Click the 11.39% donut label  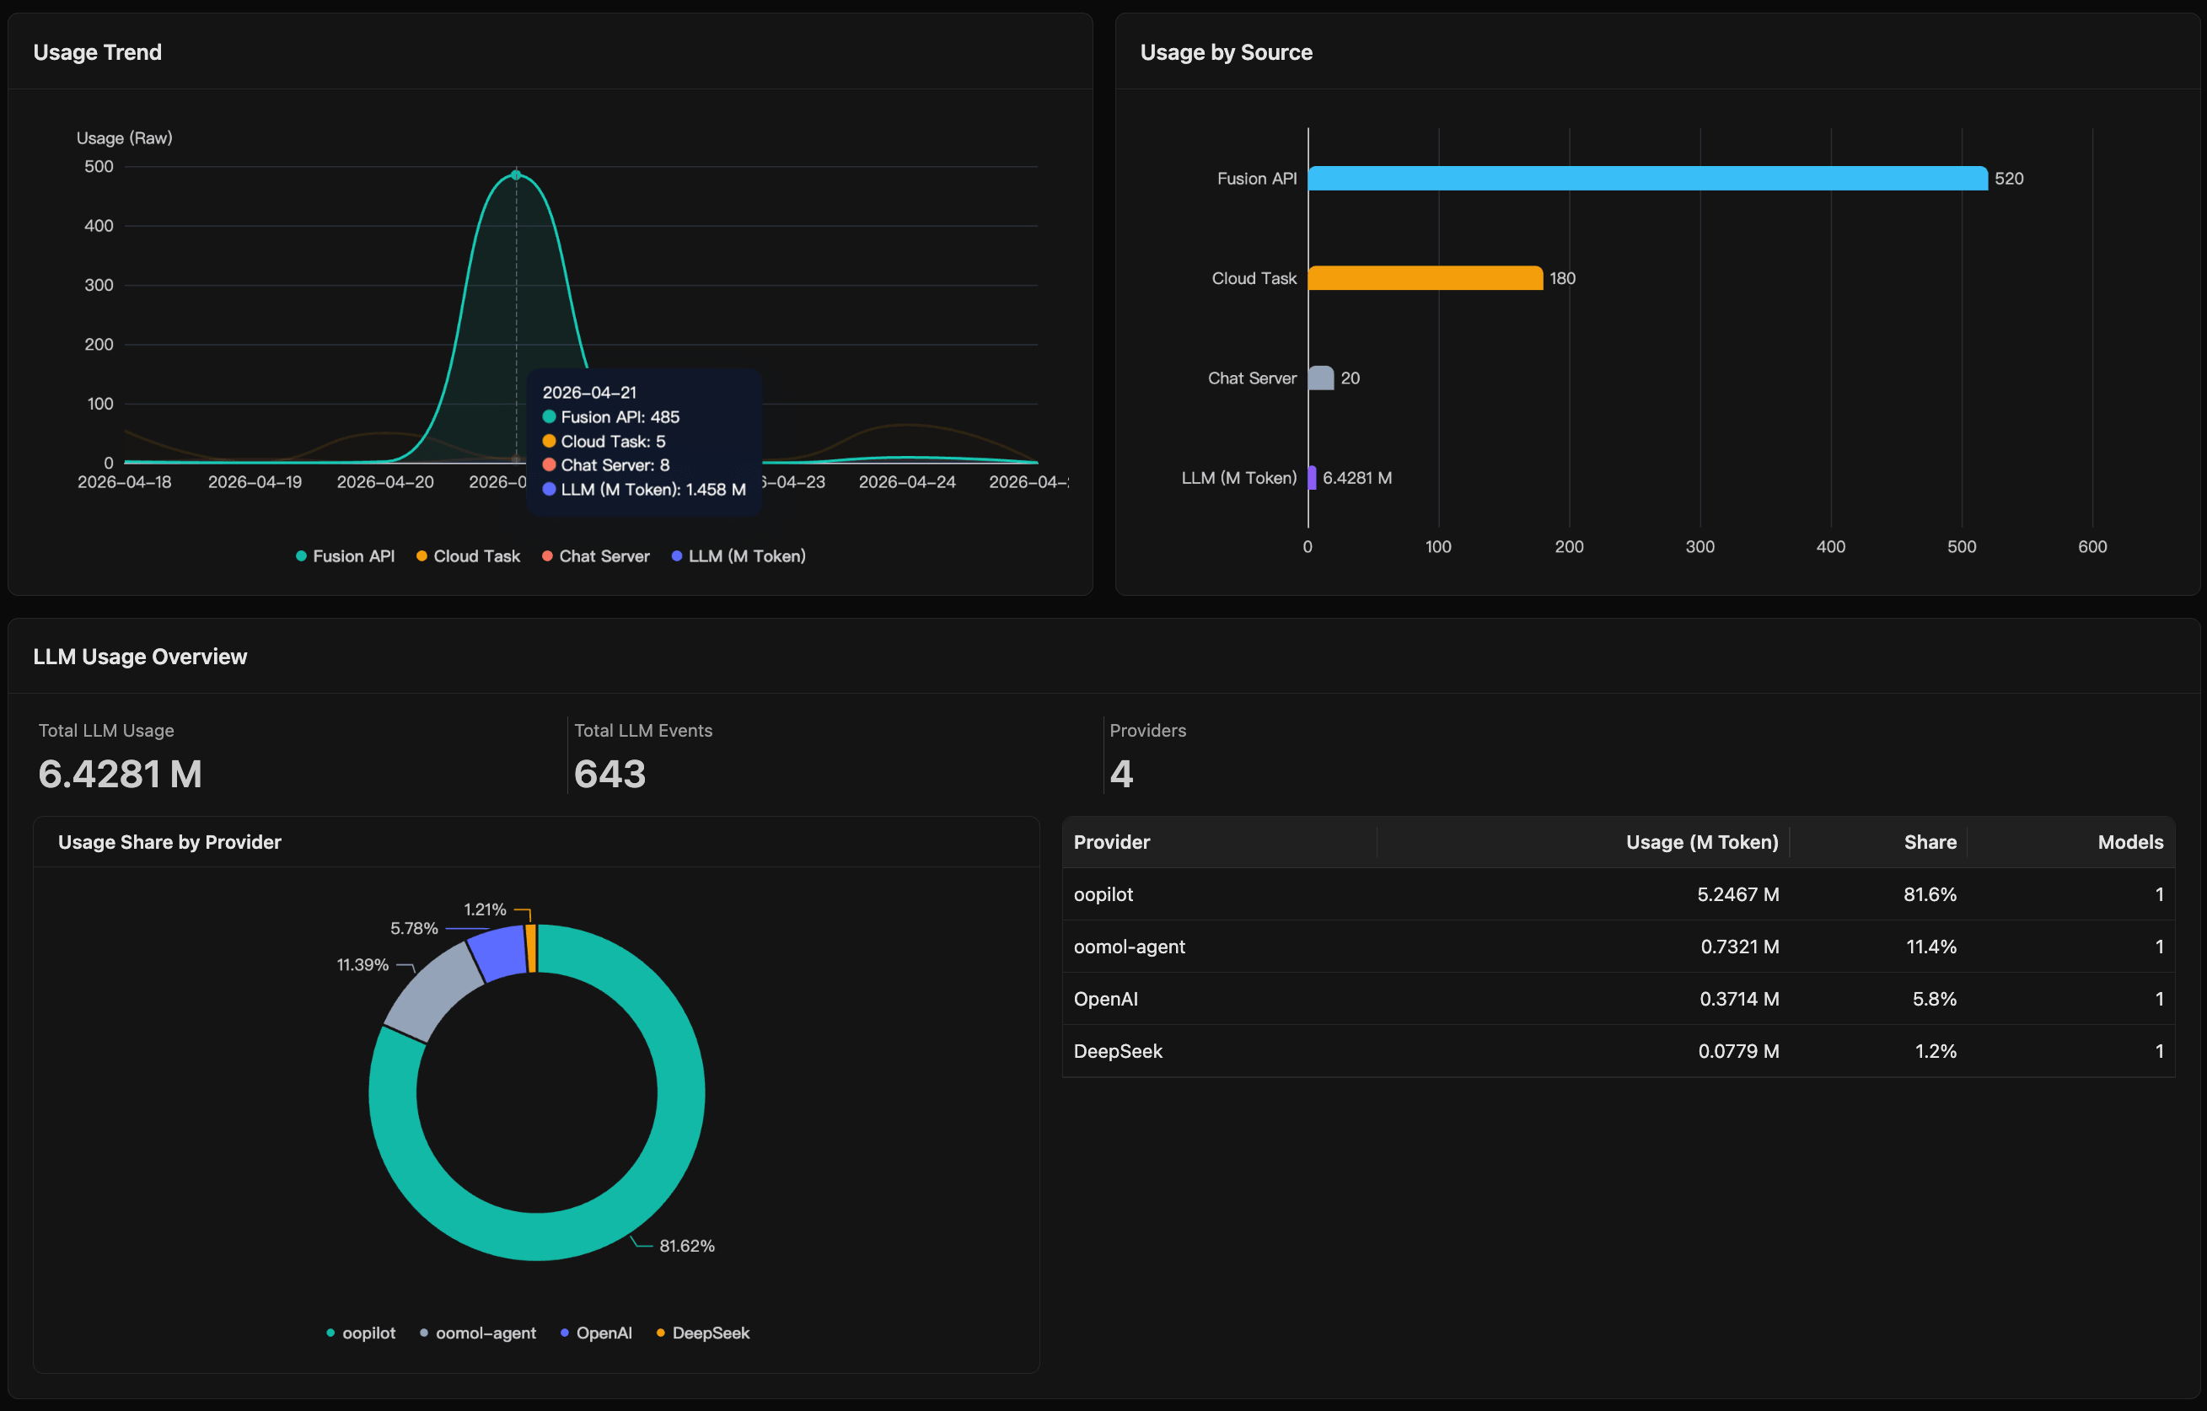tap(363, 965)
